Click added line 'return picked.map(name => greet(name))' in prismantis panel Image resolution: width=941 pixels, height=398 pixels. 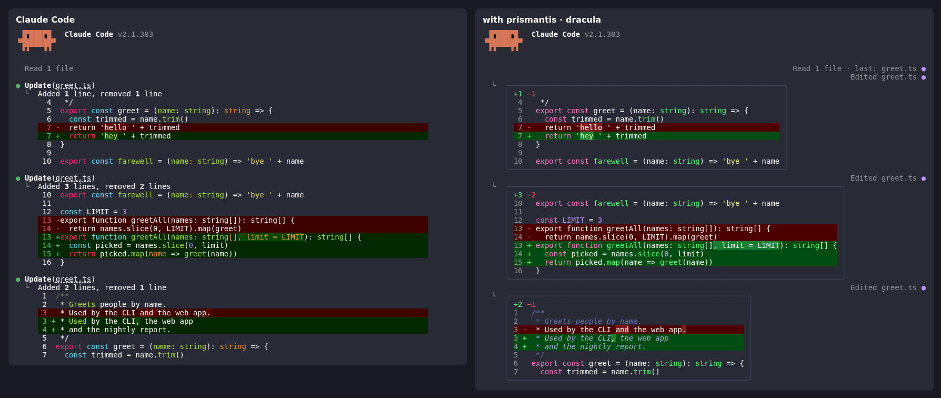click(x=675, y=262)
